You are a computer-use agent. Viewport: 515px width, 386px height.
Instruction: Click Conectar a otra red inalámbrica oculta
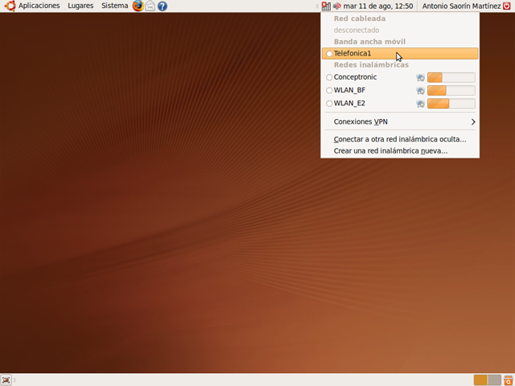point(399,139)
